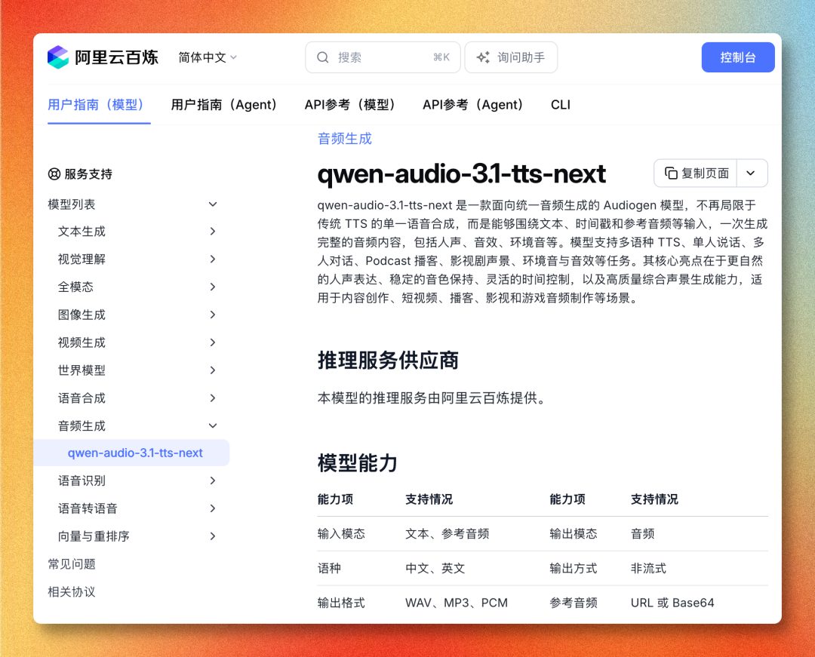This screenshot has height=657, width=815.
Task: Click the 阿里云百炼 logo icon
Action: click(x=57, y=57)
